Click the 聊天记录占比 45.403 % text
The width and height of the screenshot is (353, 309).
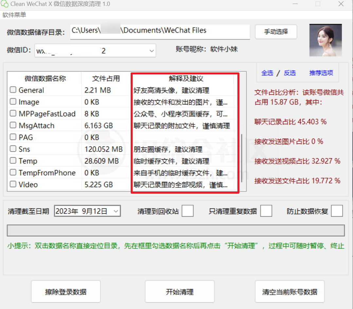pos(290,122)
